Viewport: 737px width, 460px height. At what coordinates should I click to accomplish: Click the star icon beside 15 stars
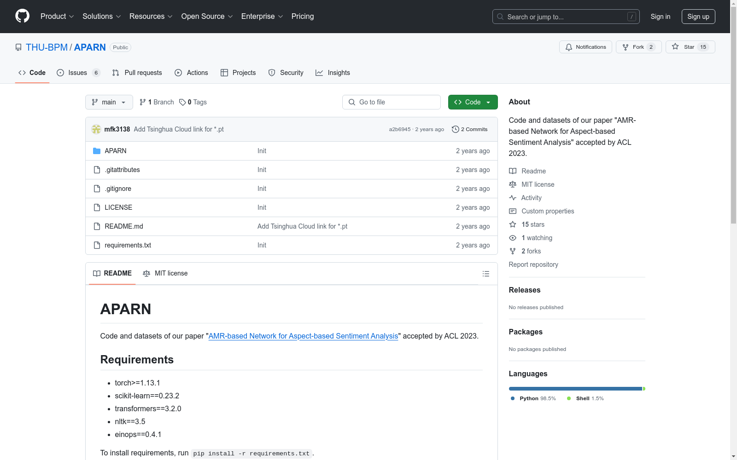[x=513, y=224]
